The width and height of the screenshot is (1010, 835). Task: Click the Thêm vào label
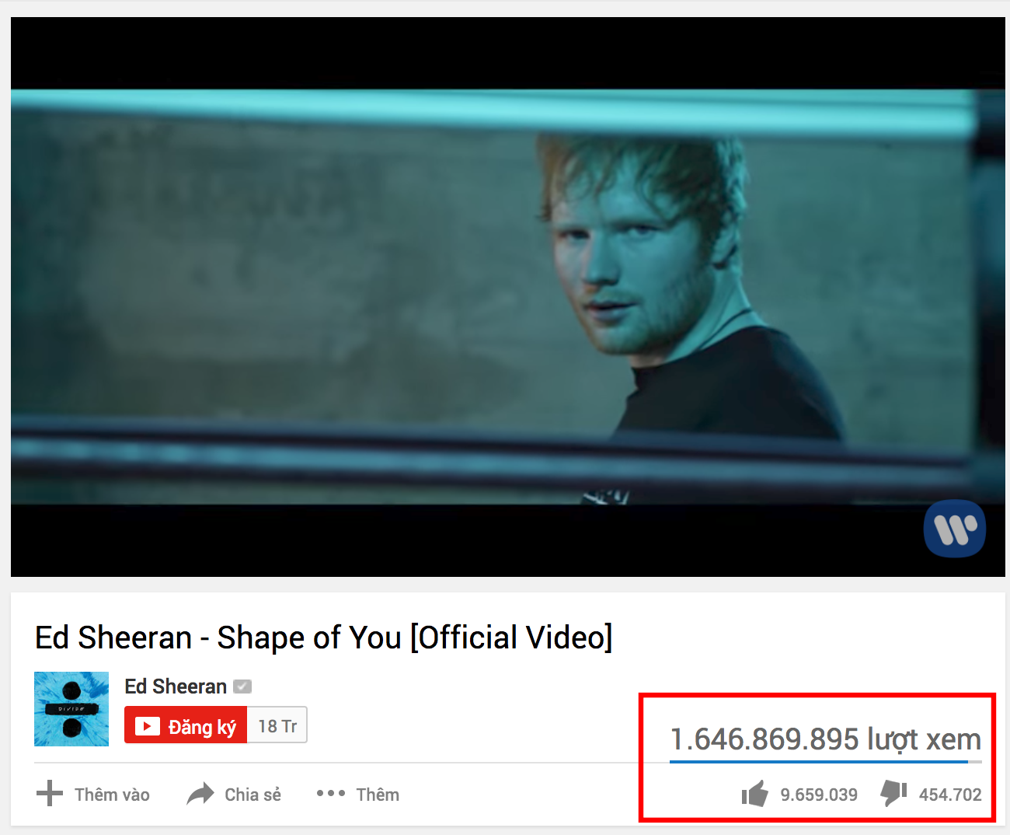tap(112, 795)
